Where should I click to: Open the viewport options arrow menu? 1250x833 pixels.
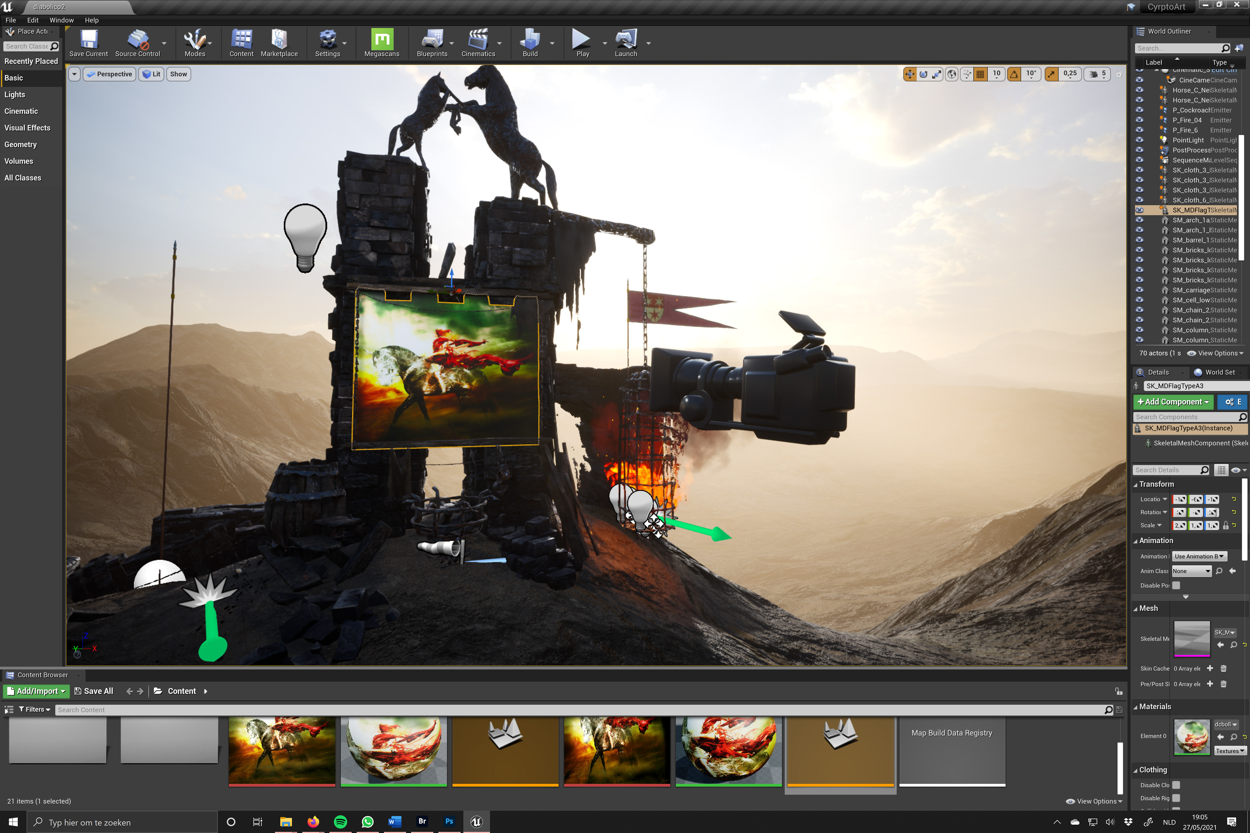pyautogui.click(x=75, y=75)
